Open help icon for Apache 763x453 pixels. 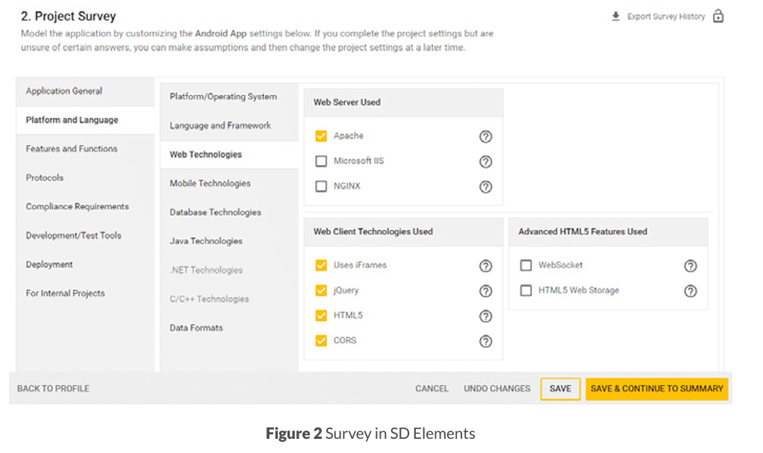tap(485, 137)
